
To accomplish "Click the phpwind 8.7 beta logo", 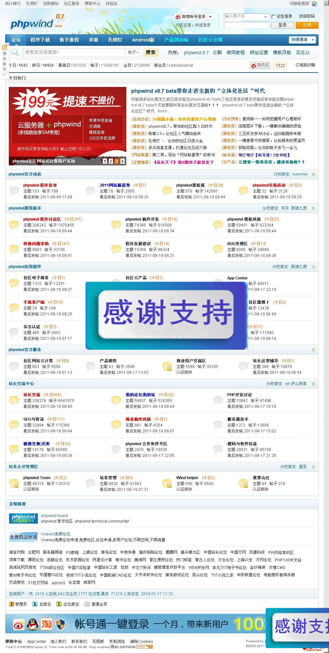I will click(x=38, y=21).
